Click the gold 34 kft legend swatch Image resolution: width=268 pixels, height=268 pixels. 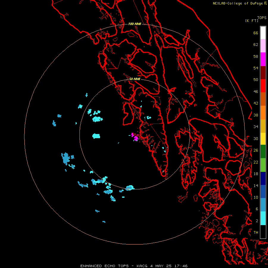click(263, 126)
